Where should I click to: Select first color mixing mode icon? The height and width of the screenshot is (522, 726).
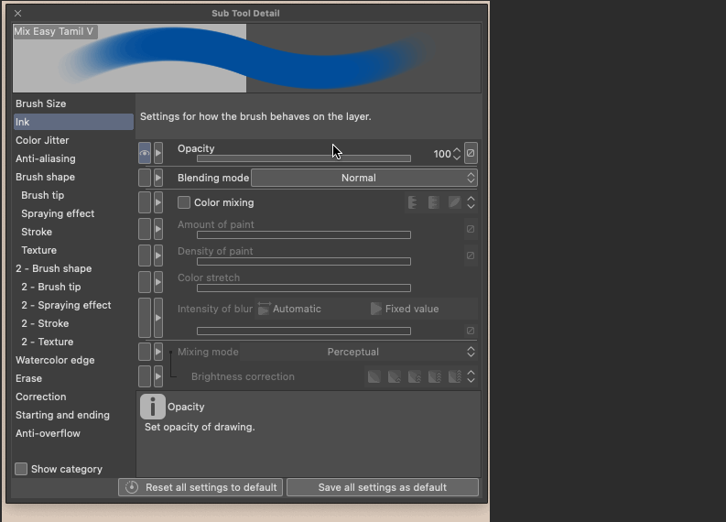tap(413, 202)
